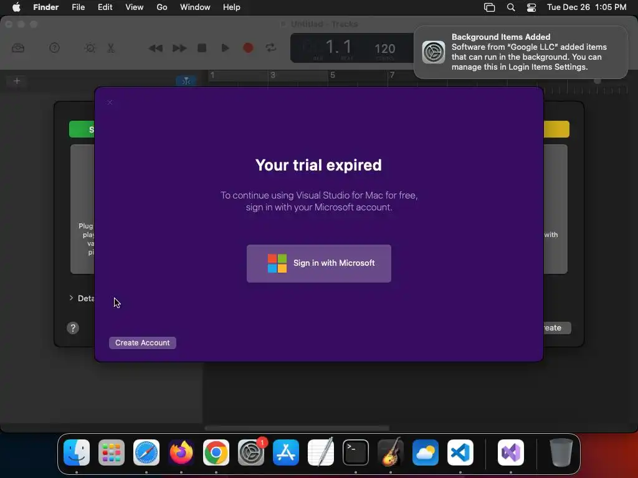
Task: Click the 1.1 bar position display
Action: pyautogui.click(x=338, y=47)
